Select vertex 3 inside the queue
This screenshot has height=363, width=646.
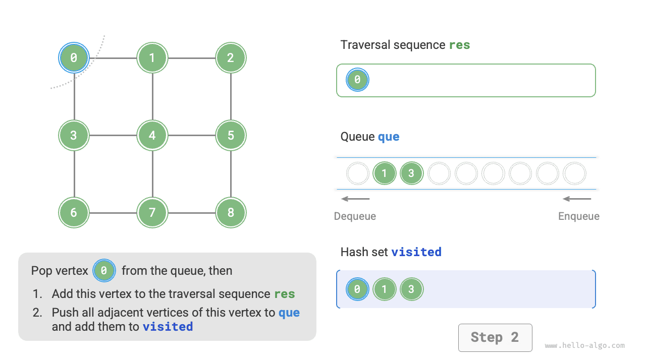click(411, 173)
